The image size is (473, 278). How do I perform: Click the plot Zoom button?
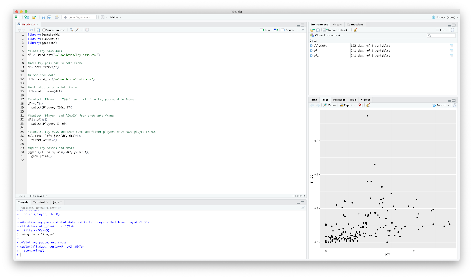click(x=330, y=105)
